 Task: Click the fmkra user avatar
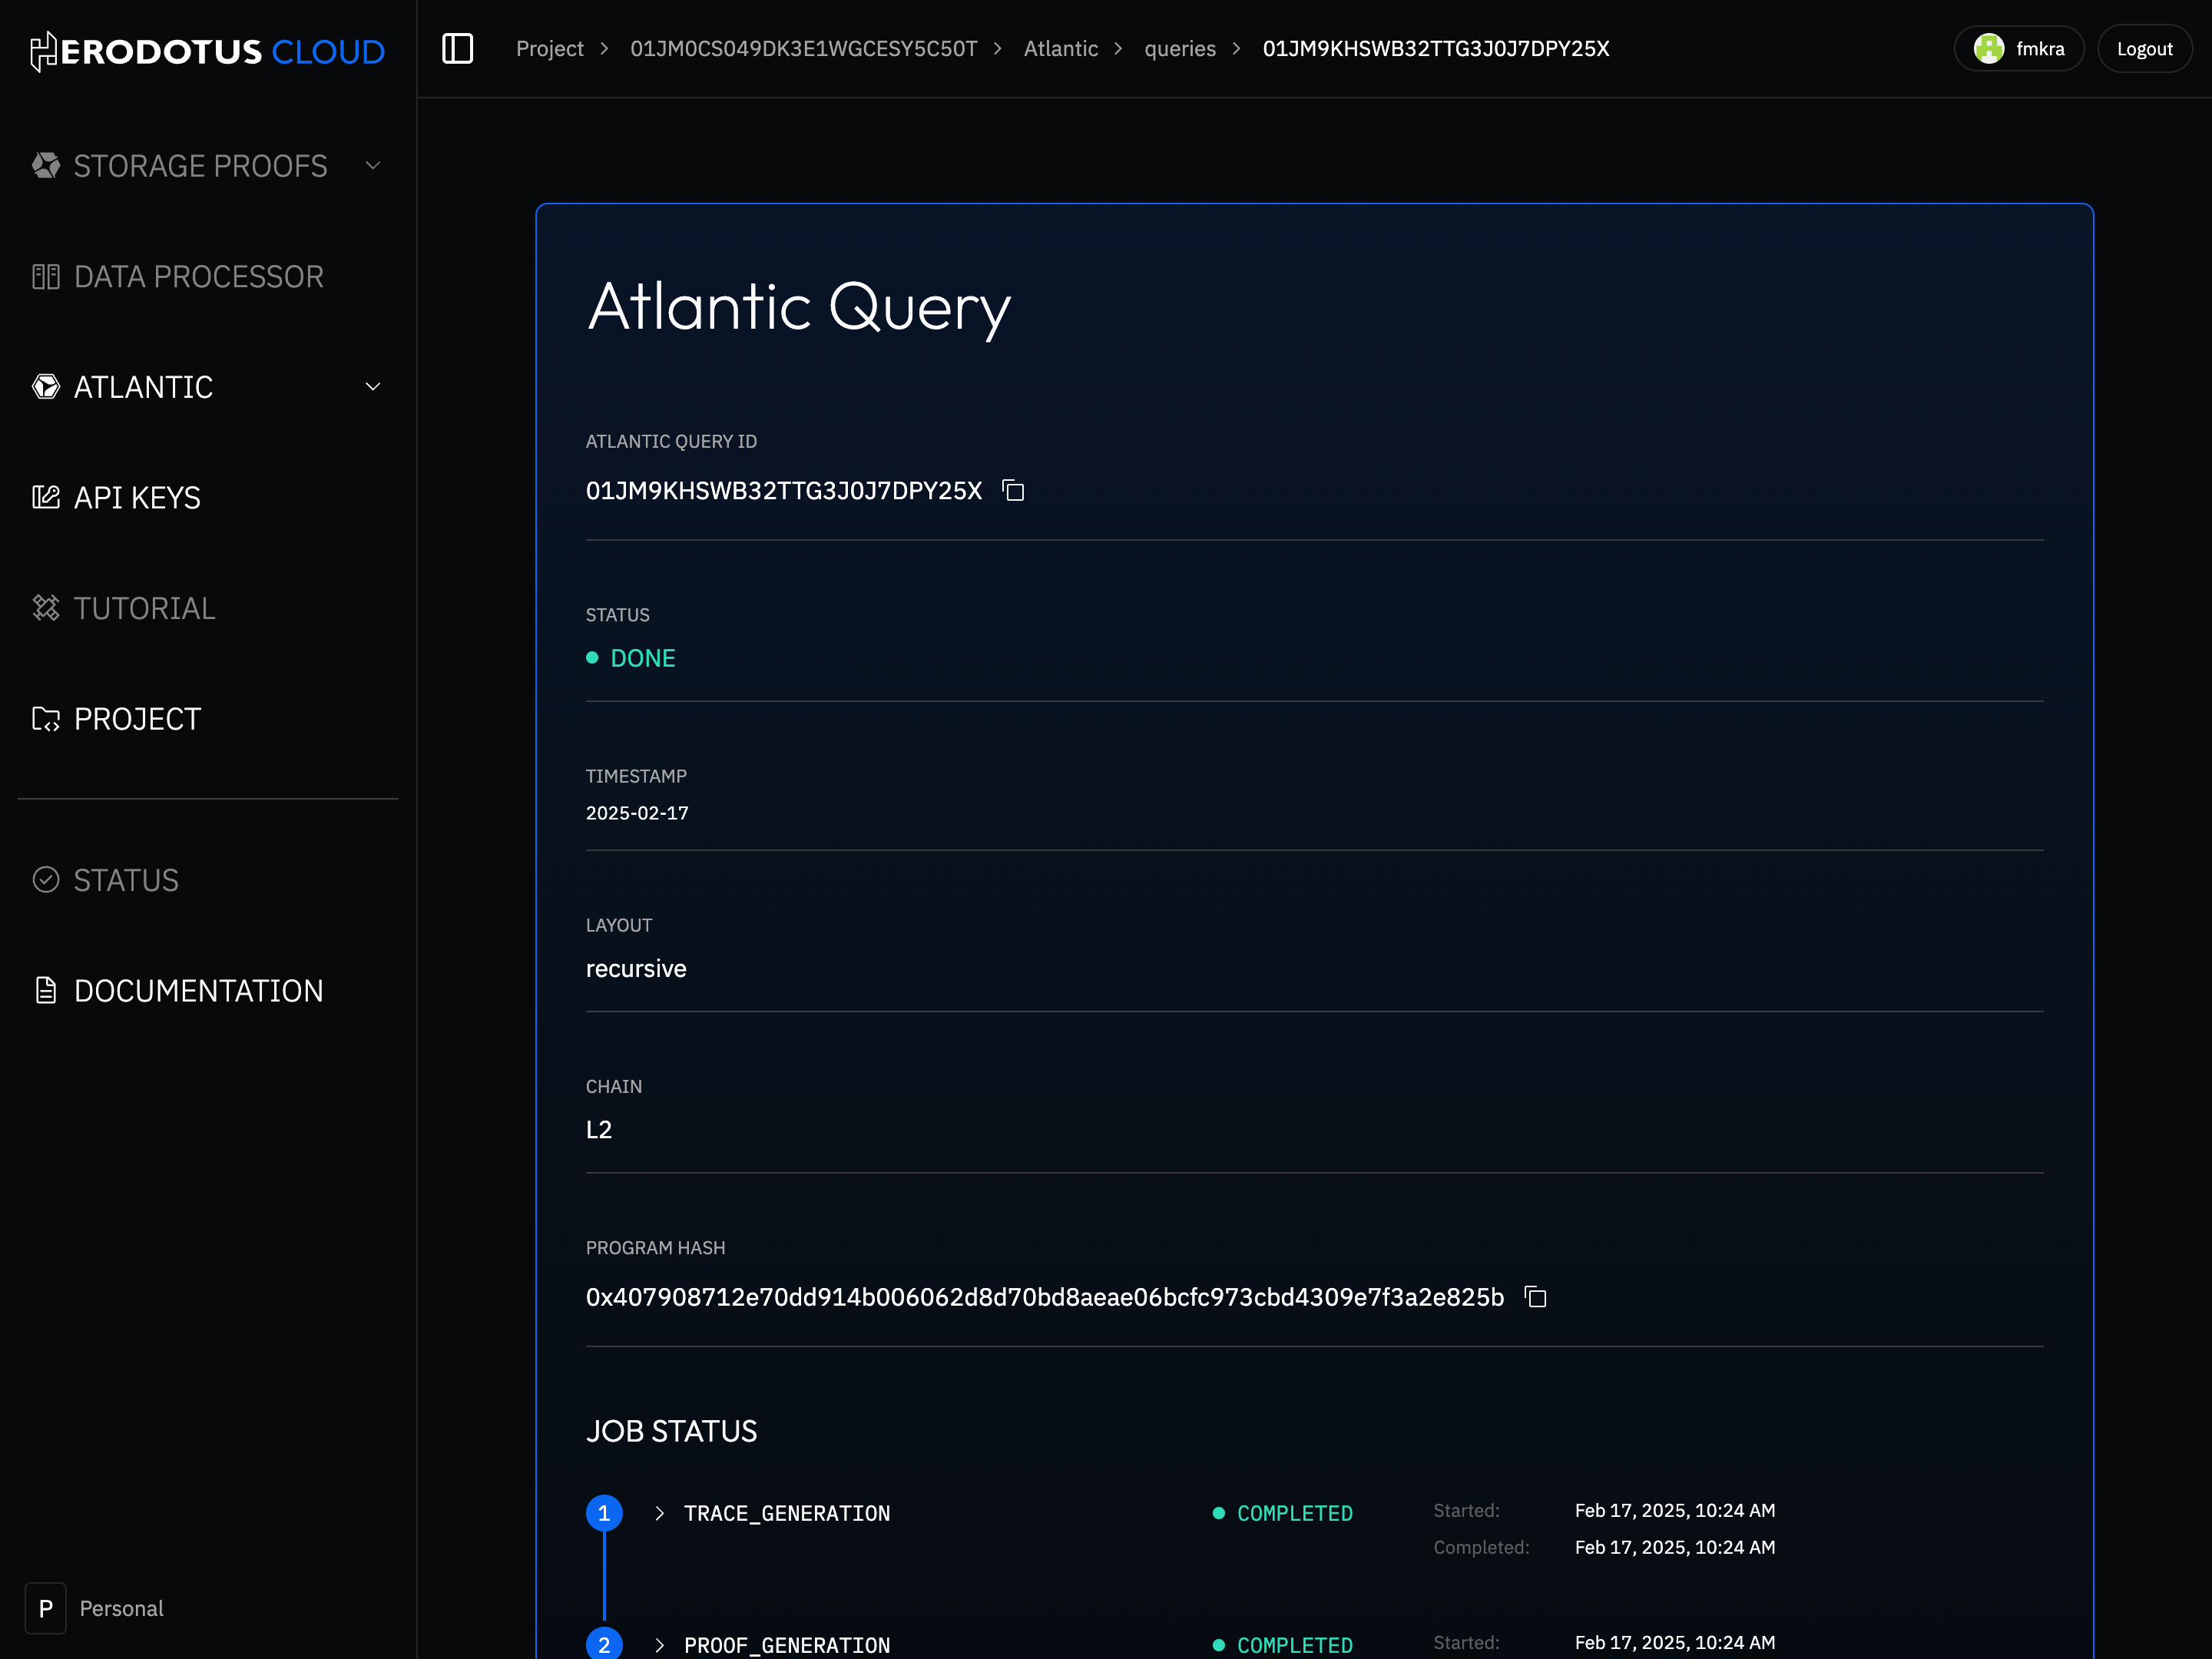(x=1988, y=48)
